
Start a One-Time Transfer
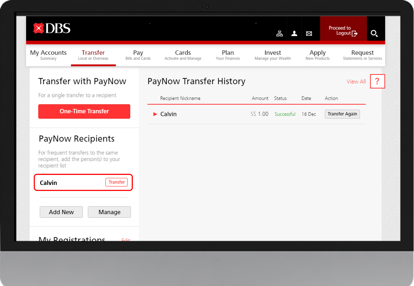(x=84, y=111)
